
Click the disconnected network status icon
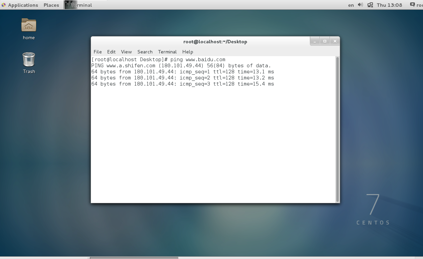pos(370,5)
